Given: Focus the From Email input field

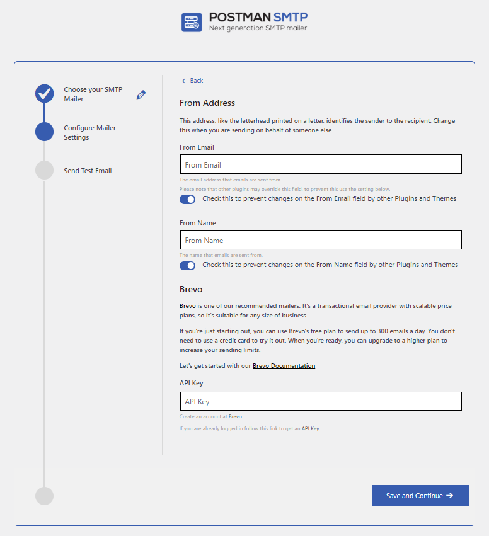Looking at the screenshot, I should (x=321, y=164).
